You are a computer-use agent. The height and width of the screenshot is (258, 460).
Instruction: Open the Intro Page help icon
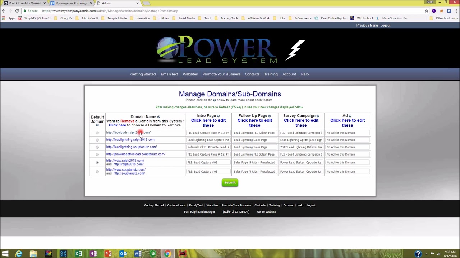tap(218, 116)
